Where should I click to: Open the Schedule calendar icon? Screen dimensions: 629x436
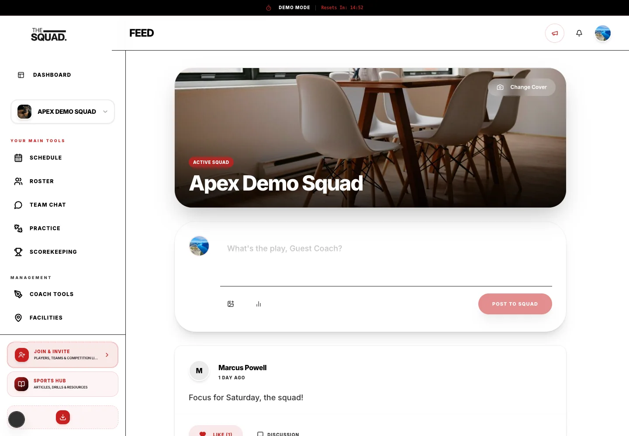pyautogui.click(x=18, y=158)
